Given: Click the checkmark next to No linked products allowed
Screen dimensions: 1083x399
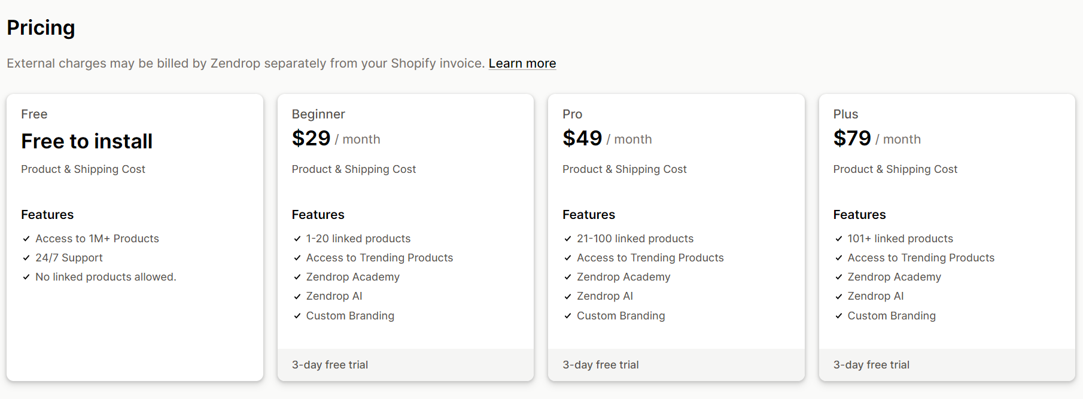Looking at the screenshot, I should tap(26, 276).
